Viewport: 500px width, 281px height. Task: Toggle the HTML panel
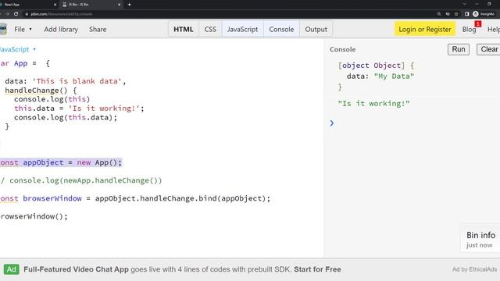[x=184, y=30]
